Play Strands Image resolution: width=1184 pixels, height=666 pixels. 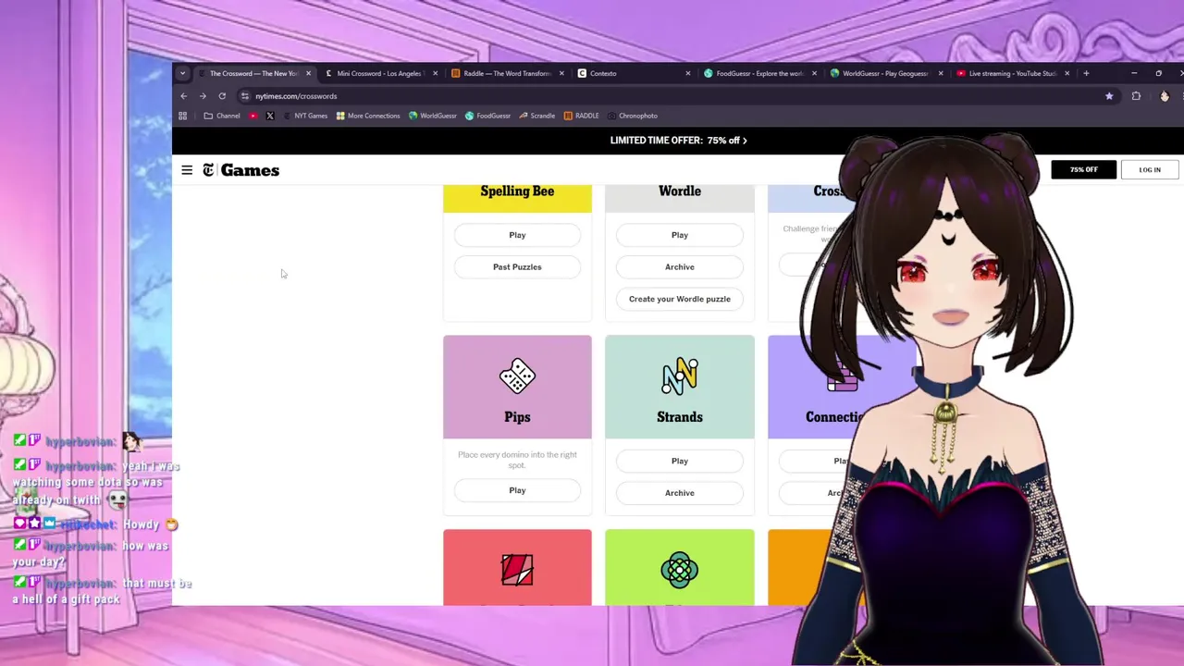(x=680, y=461)
